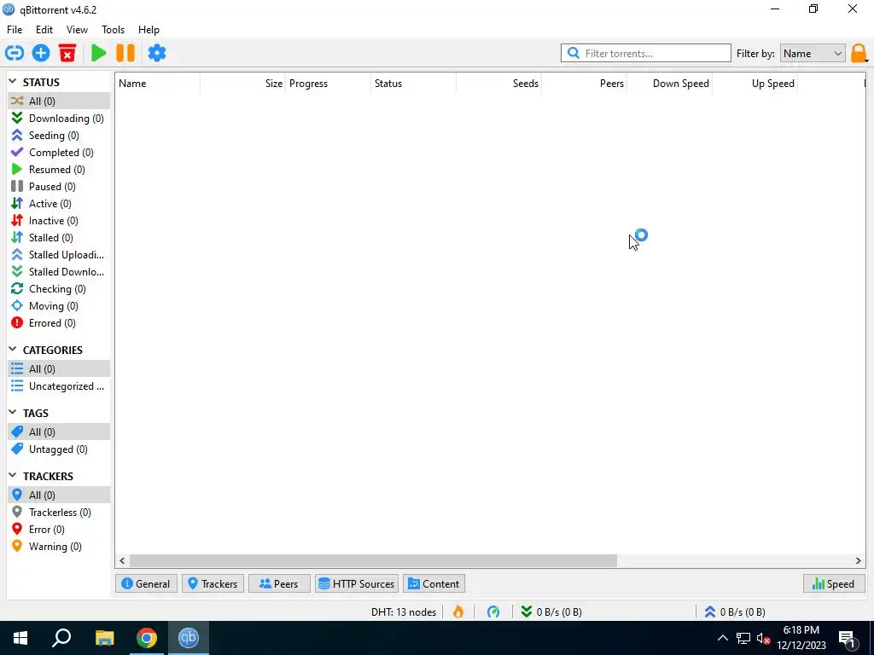Click Add Torrent Link toolbar icon

(15, 53)
